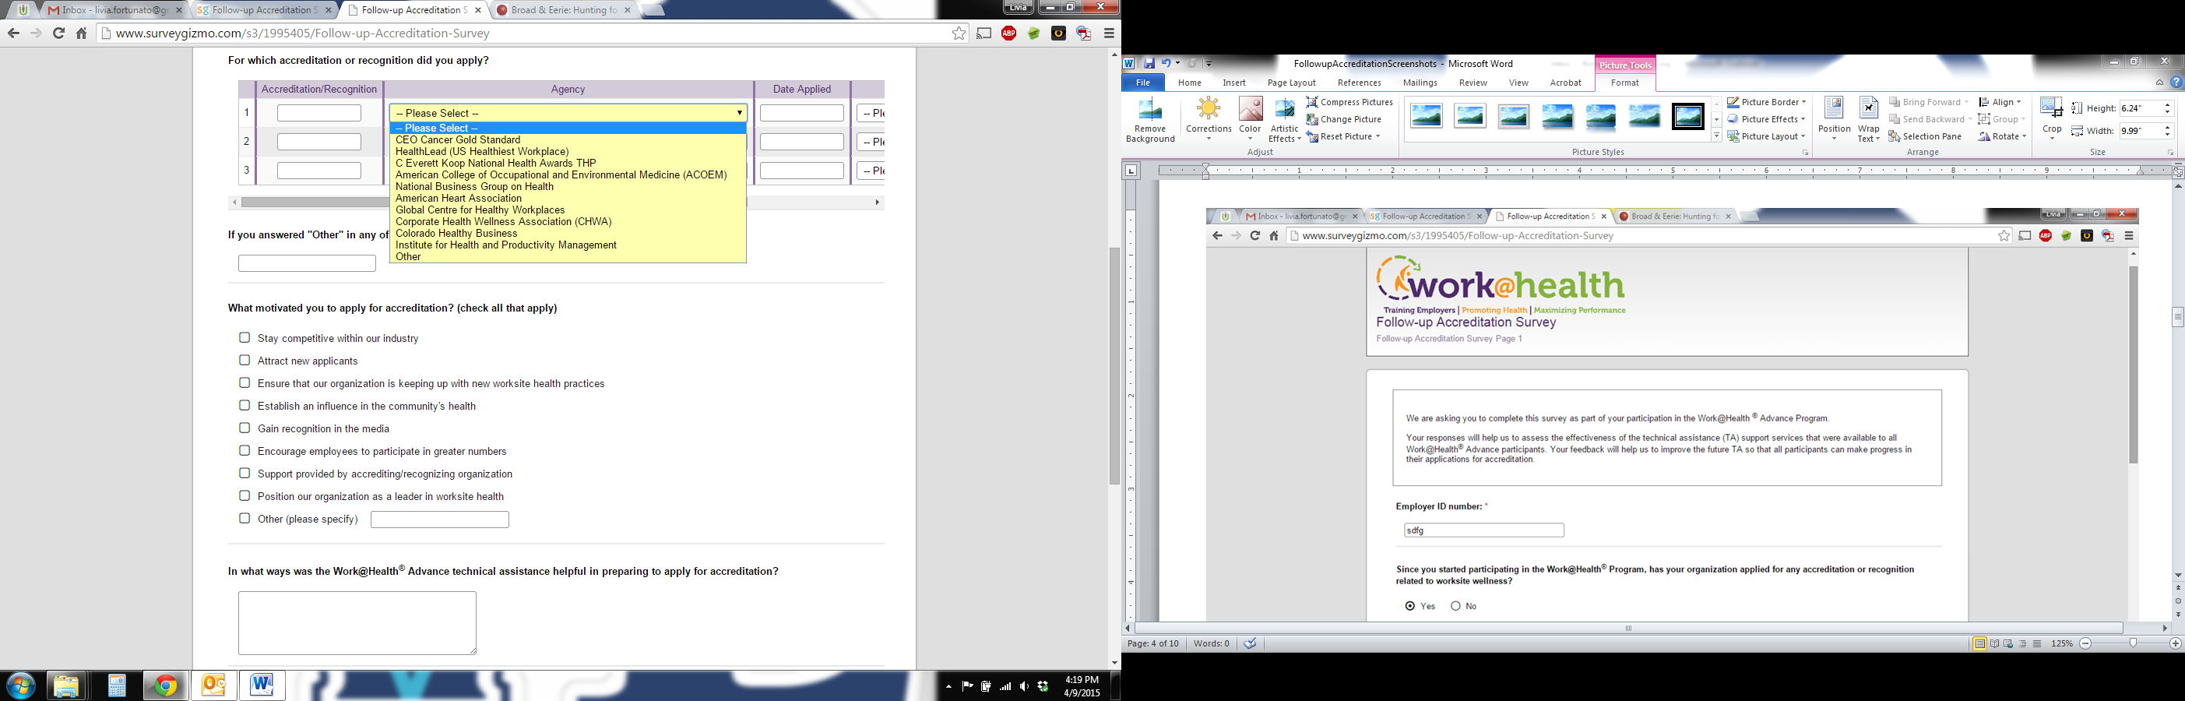Viewport: 2185px width, 701px height.
Task: Check 'Stay competitive within our industry'
Action: click(x=245, y=338)
